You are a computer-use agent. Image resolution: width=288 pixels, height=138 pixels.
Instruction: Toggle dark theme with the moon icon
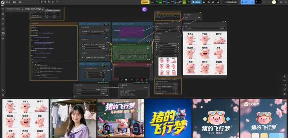[x=3, y=90]
